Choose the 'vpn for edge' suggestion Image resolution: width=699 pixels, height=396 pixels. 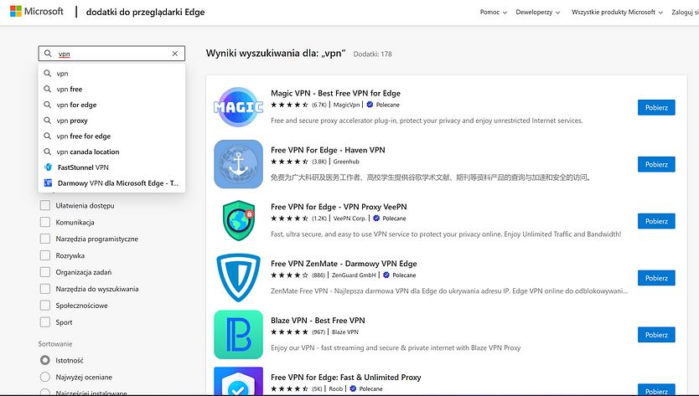pyautogui.click(x=111, y=105)
